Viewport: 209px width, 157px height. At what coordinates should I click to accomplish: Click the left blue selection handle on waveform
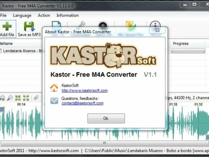[2, 109]
